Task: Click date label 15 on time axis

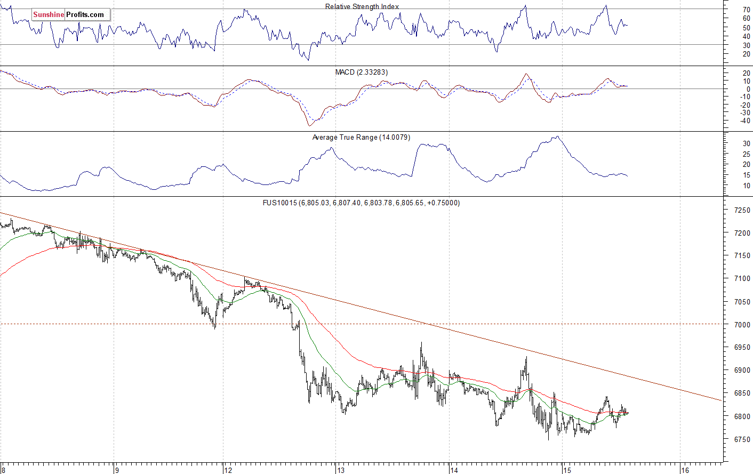Action: coord(567,470)
